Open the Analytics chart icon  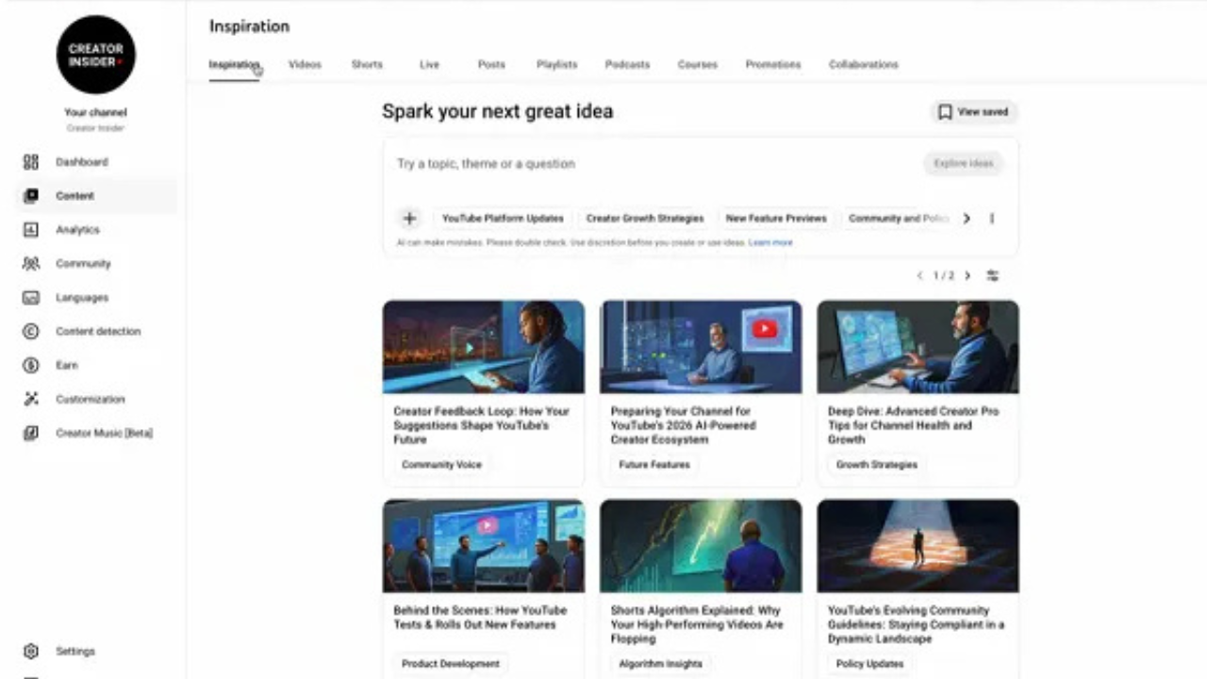31,230
